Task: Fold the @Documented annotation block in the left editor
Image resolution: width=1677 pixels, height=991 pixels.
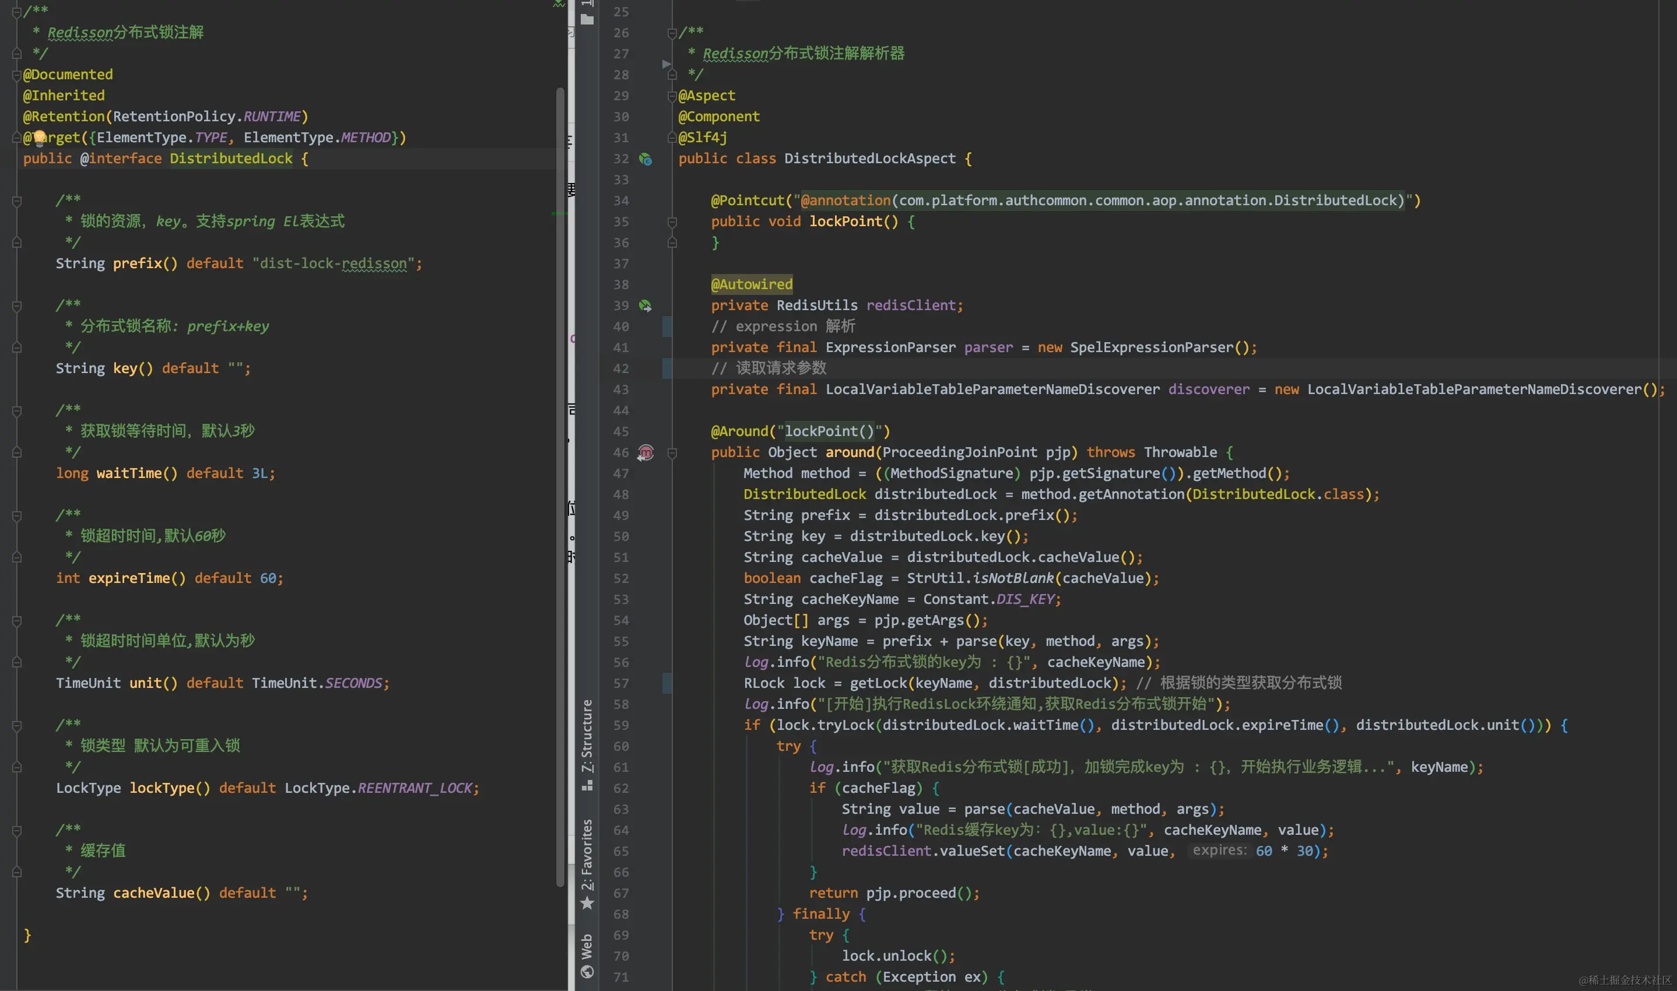Action: tap(17, 75)
